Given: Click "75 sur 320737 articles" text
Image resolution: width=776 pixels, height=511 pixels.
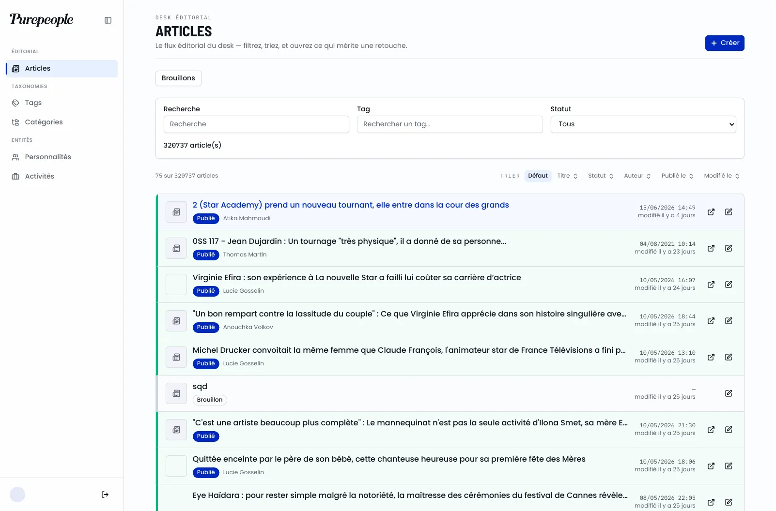Looking at the screenshot, I should 186,176.
